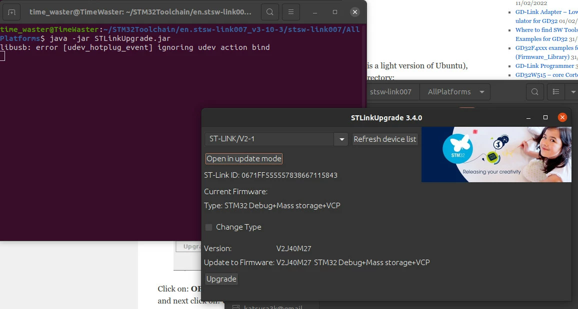578x309 pixels.
Task: Click Open in update mode
Action: pos(244,159)
